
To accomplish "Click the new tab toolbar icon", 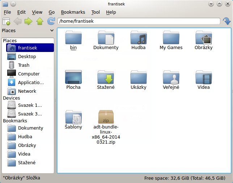I will point(6,21).
